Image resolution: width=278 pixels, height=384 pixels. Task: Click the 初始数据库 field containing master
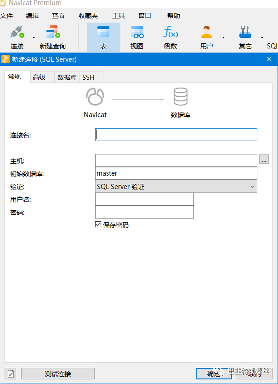(x=176, y=173)
